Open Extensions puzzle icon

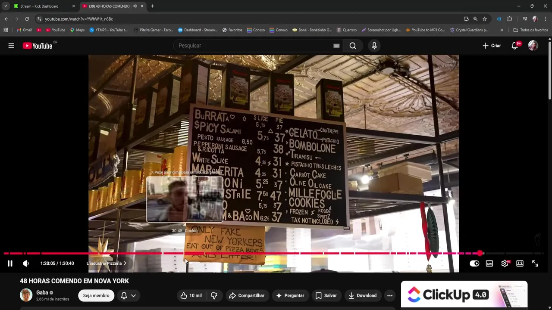(510, 19)
